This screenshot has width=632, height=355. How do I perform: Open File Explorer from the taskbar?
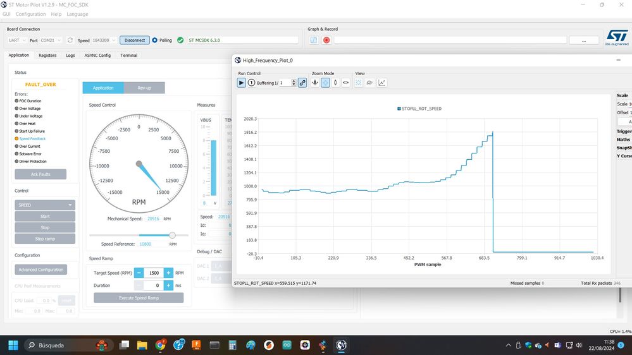click(142, 345)
